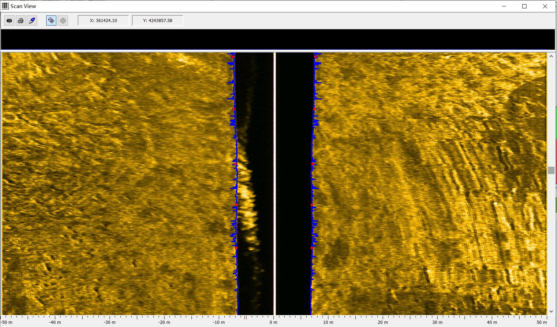
Task: Toggle the crosshair tag target tool
Action: [51, 21]
